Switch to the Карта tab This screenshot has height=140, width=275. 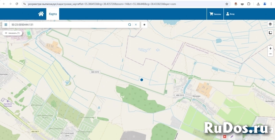click(x=53, y=14)
